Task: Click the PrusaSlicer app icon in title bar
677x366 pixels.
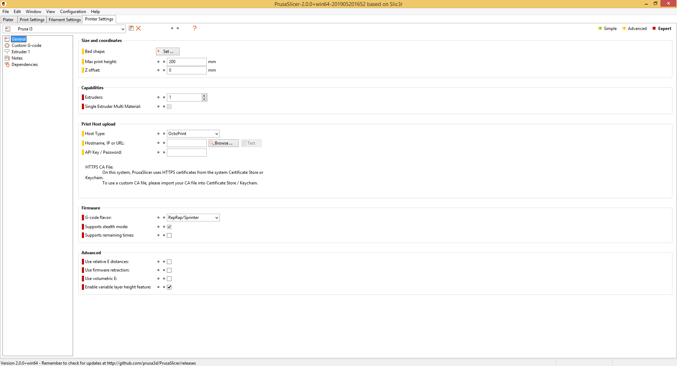Action: (x=4, y=4)
